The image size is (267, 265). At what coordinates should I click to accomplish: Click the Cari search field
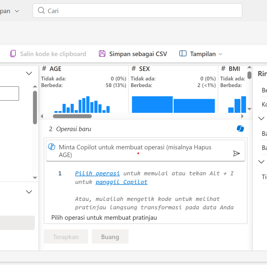pos(137,10)
